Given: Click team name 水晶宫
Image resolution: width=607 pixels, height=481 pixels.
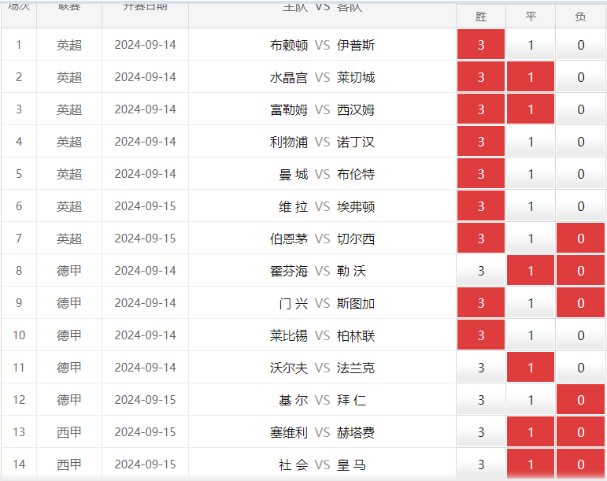Looking at the screenshot, I should tap(289, 77).
